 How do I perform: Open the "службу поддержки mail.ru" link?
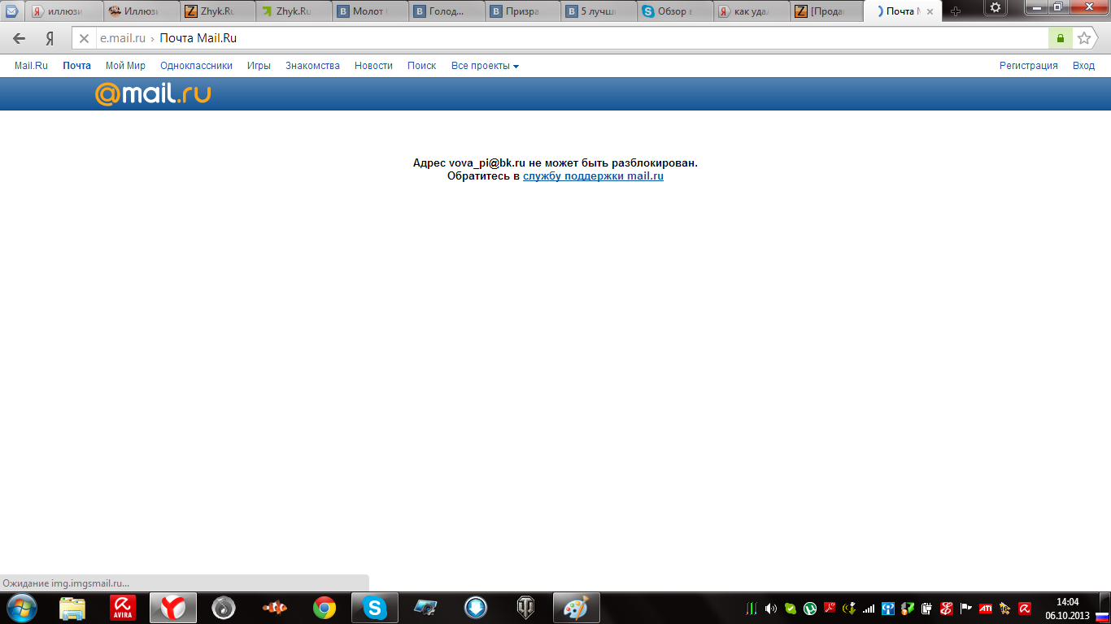tap(593, 176)
